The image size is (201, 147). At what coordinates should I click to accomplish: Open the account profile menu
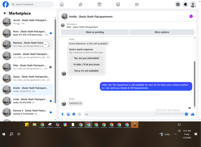coord(193,4)
